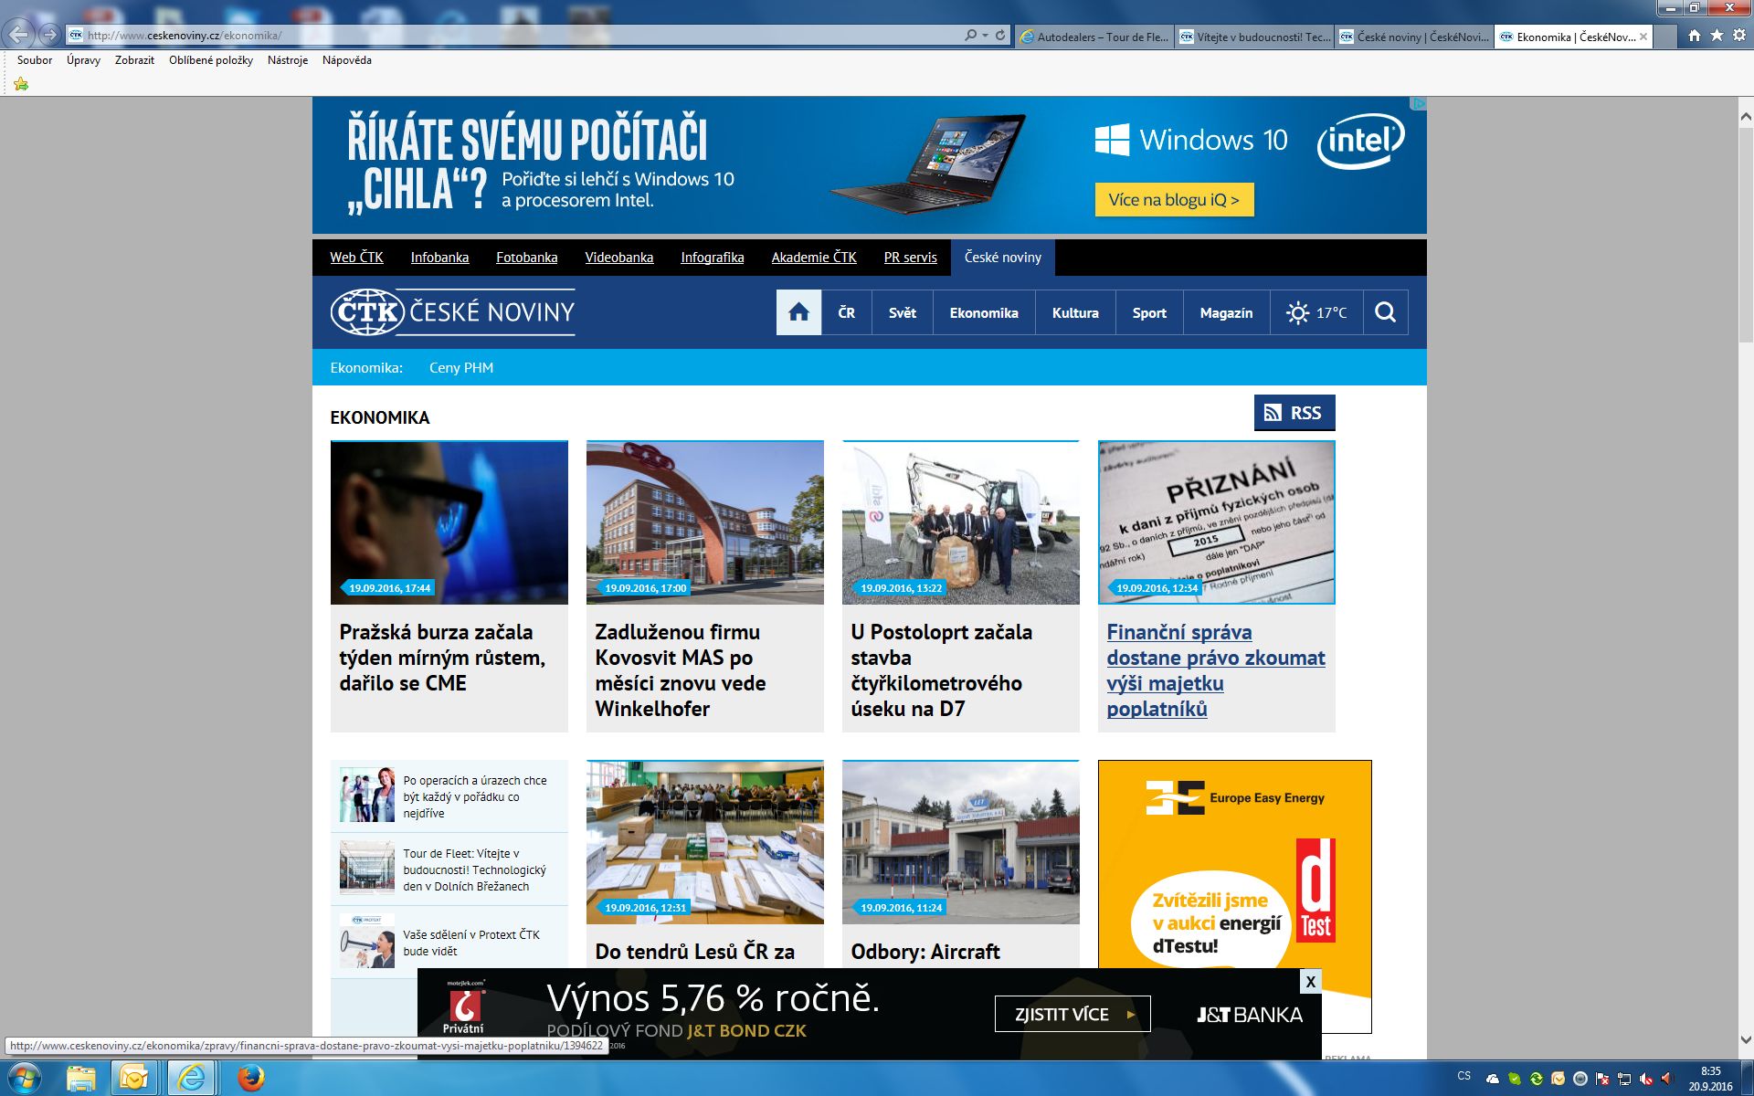
Task: Click the ad info icon on the Windows 10 banner
Action: click(1418, 104)
